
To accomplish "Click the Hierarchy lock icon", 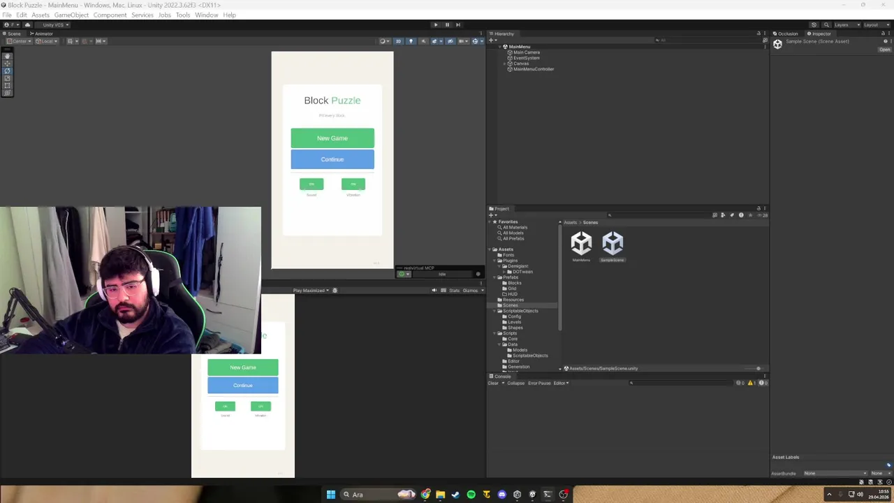I will pos(759,34).
